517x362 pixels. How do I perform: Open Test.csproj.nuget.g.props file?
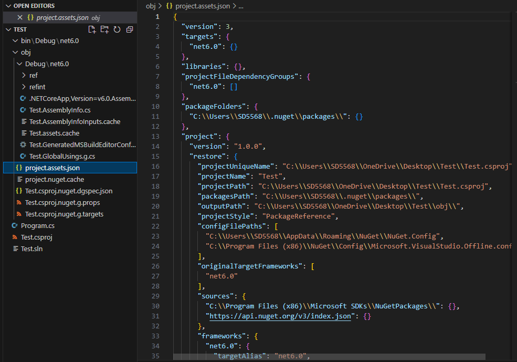pyautogui.click(x=70, y=202)
